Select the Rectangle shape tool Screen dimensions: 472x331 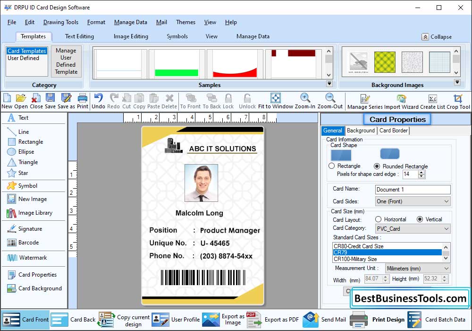click(x=25, y=142)
